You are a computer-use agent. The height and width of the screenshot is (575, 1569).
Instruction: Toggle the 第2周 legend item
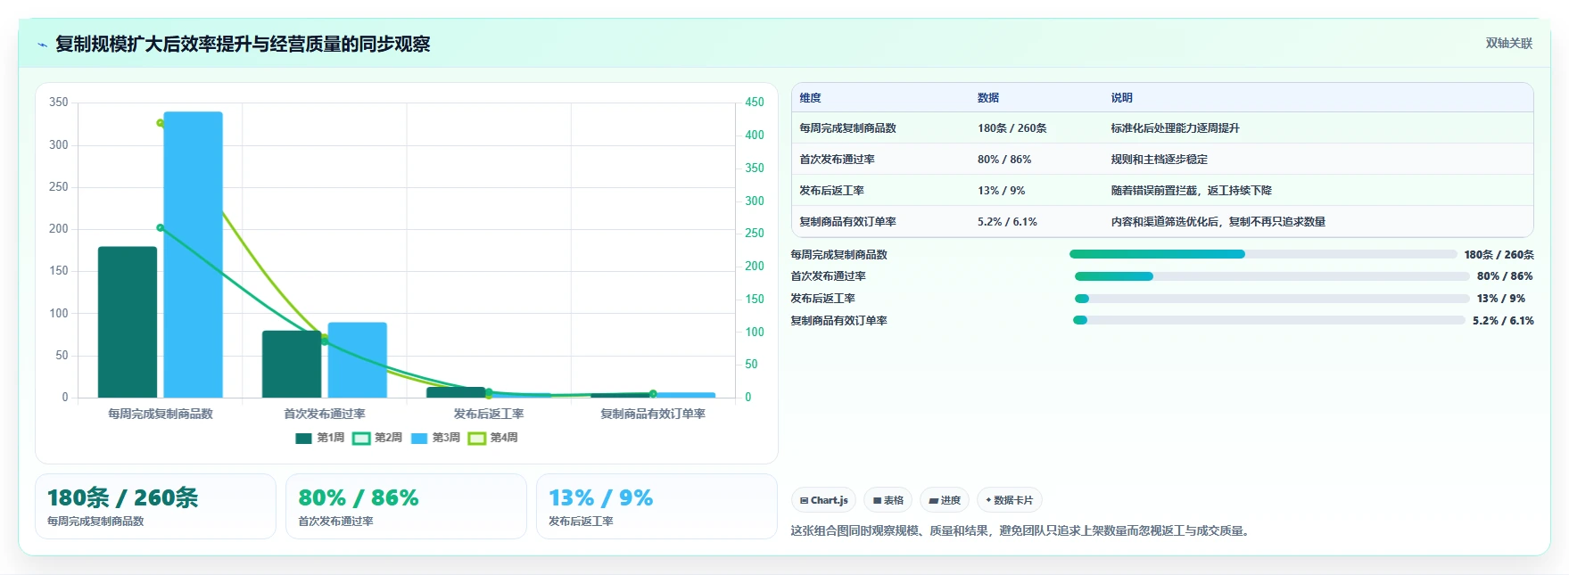click(x=377, y=438)
